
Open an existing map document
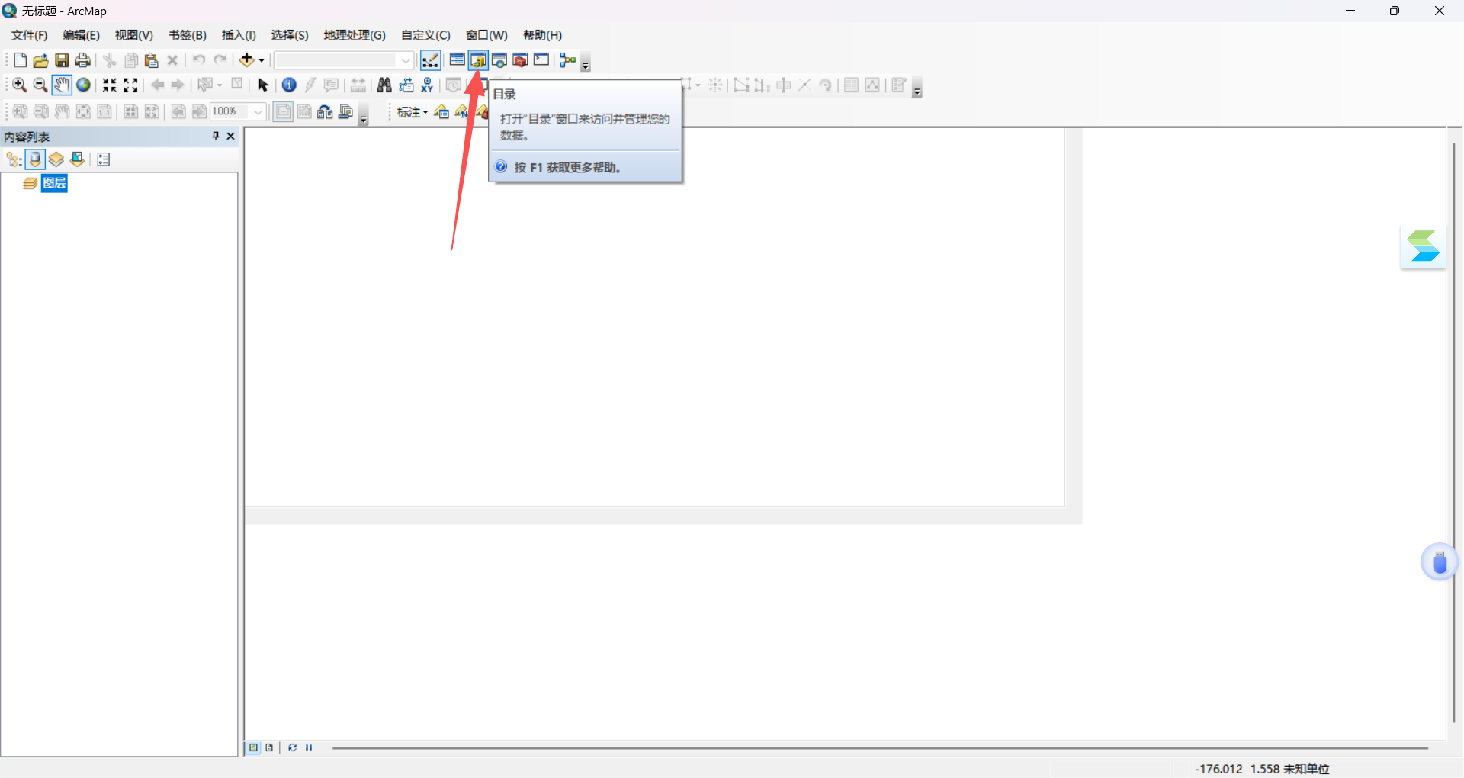pos(41,60)
